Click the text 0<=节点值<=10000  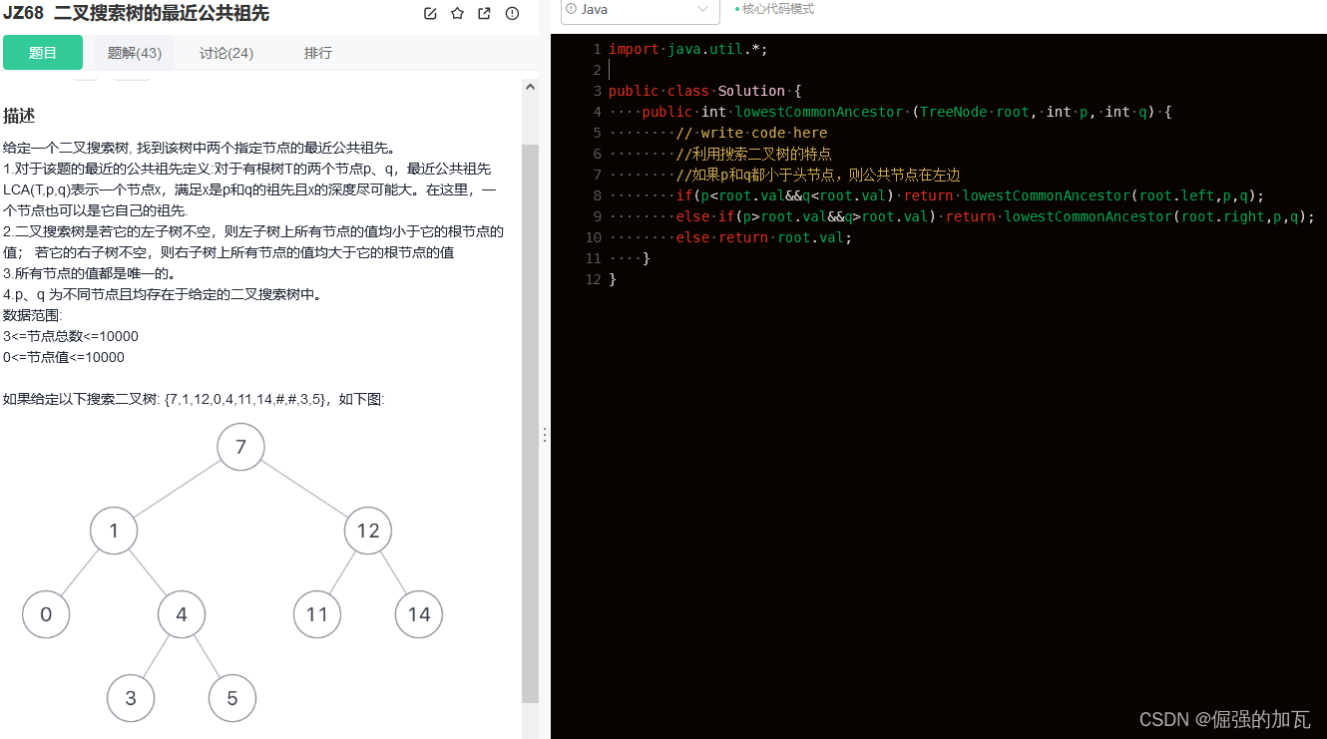pyautogui.click(x=64, y=357)
